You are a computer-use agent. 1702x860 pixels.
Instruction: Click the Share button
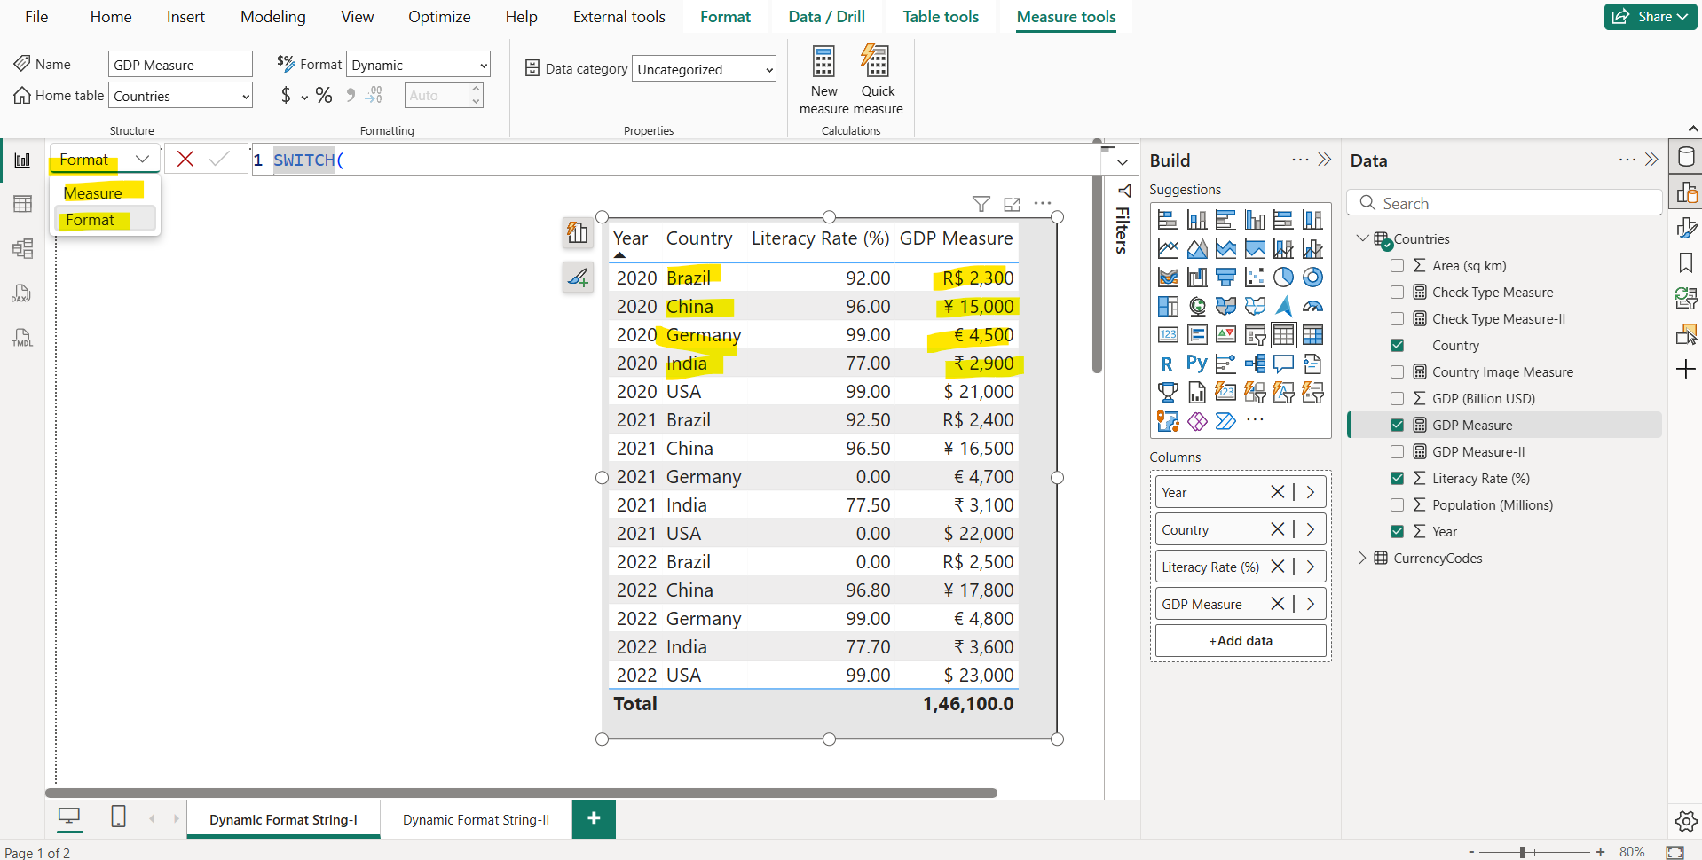(x=1651, y=17)
